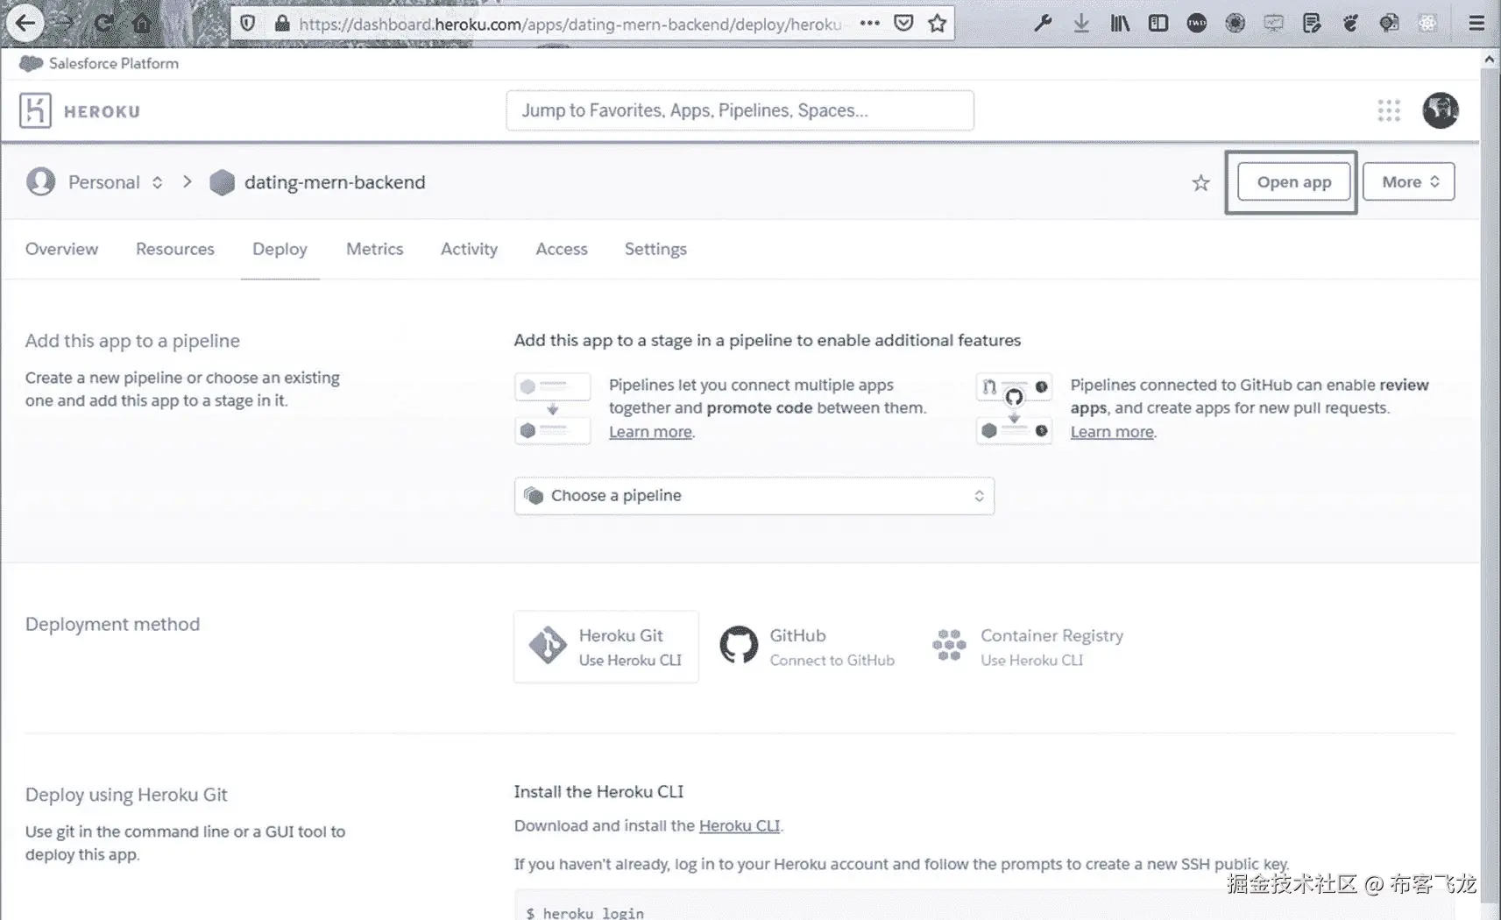Switch to the Overview tab
Screen dimensions: 1501x920
click(x=61, y=249)
